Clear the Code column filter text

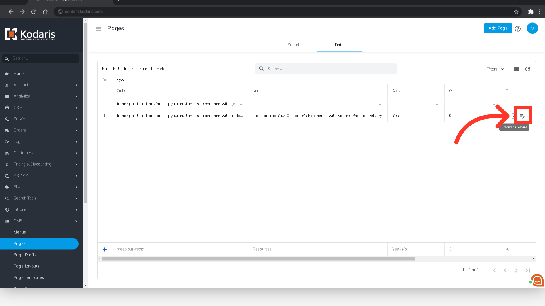tap(234, 104)
